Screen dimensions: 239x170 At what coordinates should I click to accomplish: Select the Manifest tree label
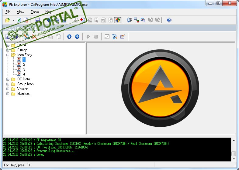point(23,94)
